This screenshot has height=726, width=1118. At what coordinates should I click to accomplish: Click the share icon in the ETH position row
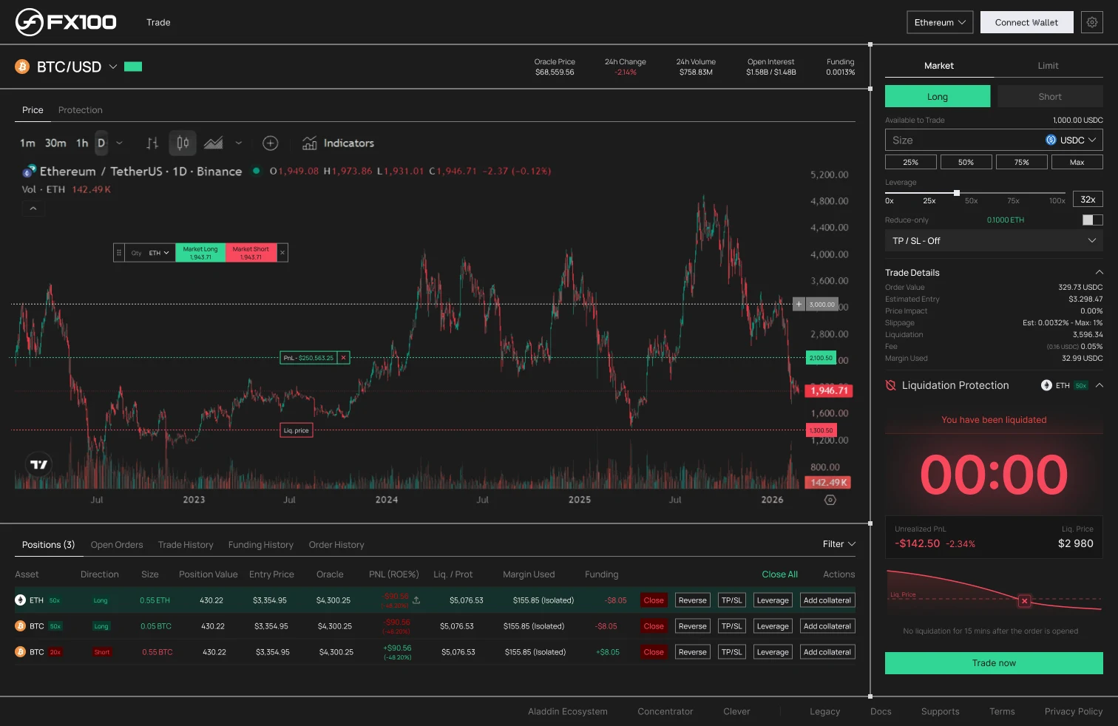pos(416,600)
